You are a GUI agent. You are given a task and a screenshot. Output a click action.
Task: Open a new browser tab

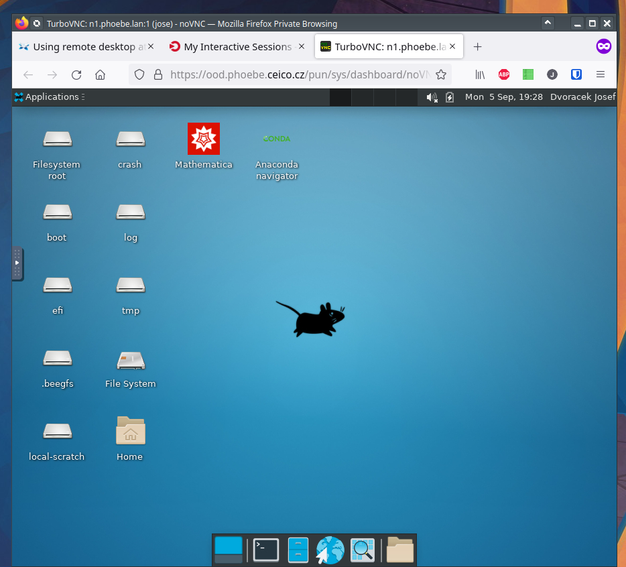point(477,47)
